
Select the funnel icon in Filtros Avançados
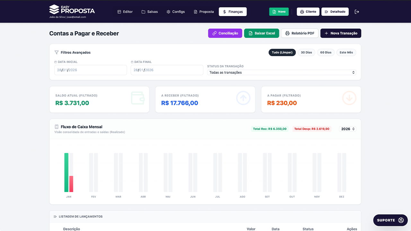click(x=57, y=52)
